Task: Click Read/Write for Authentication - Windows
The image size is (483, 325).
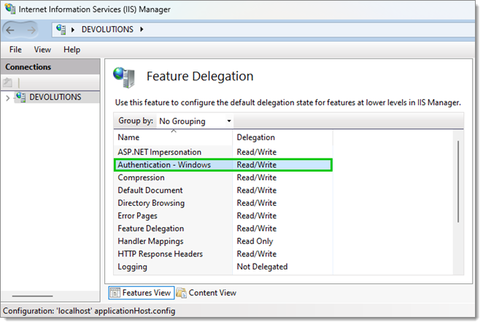Action: click(x=256, y=165)
